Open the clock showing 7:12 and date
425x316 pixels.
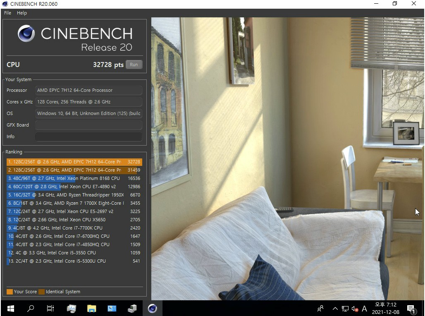(385, 309)
